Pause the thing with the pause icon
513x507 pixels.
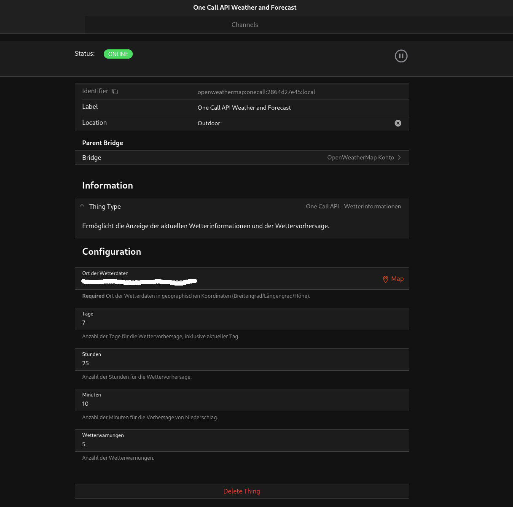(x=401, y=56)
